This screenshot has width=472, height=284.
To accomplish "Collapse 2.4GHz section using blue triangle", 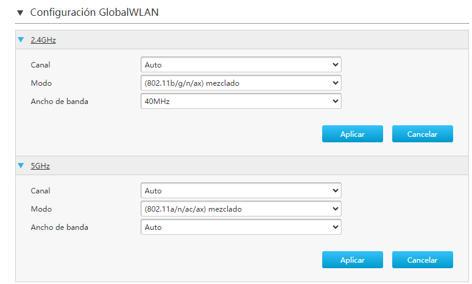I will tap(21, 40).
